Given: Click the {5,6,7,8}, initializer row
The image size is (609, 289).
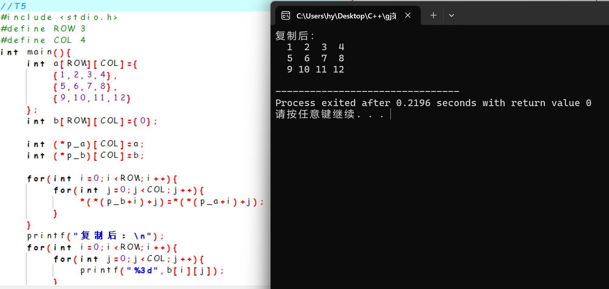Looking at the screenshot, I should (85, 87).
